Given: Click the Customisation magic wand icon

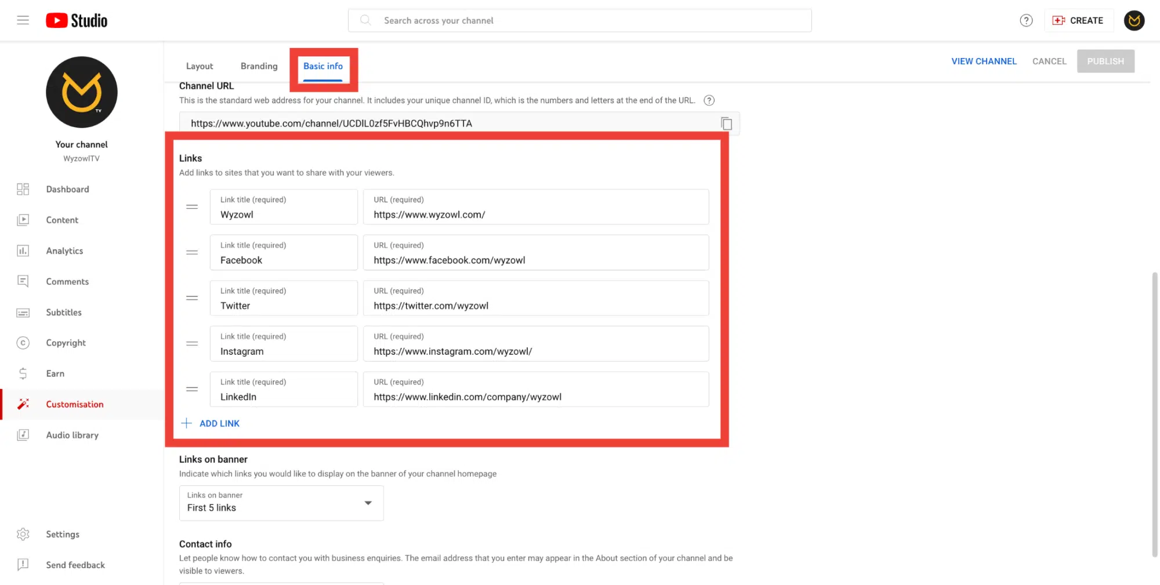Looking at the screenshot, I should [x=23, y=404].
